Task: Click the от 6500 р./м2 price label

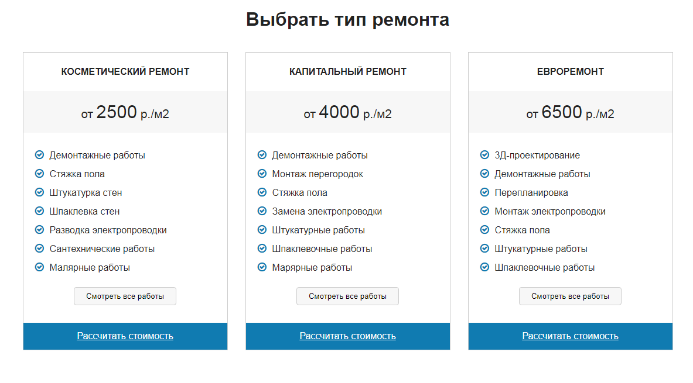Action: pyautogui.click(x=570, y=112)
